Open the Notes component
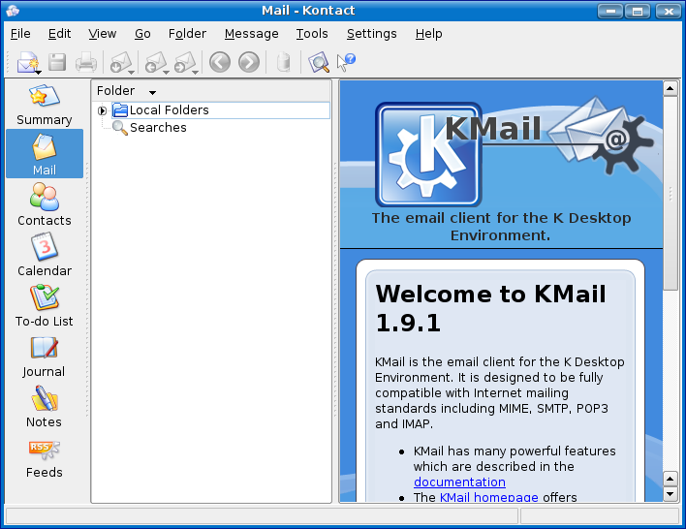 coord(44,407)
